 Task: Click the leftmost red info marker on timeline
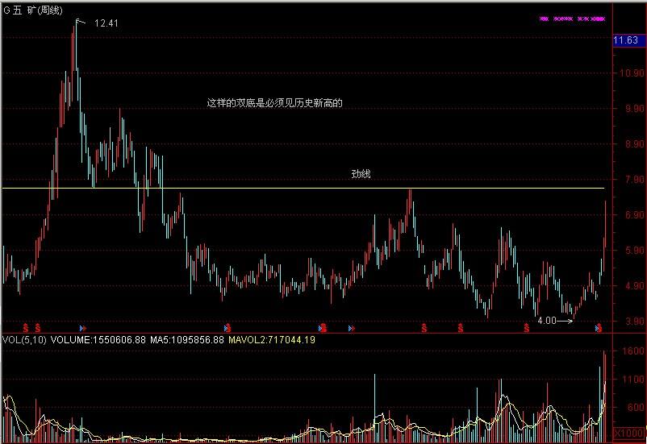pyautogui.click(x=25, y=328)
